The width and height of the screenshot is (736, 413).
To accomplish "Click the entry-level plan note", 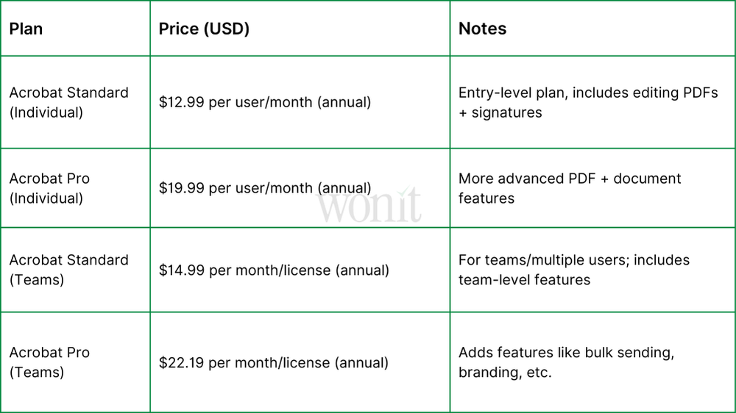I will click(588, 102).
